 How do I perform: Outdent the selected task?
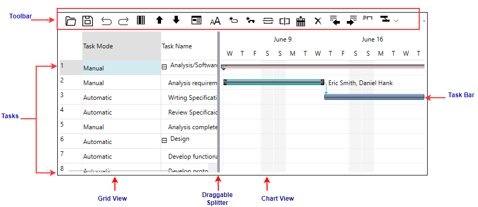335,20
